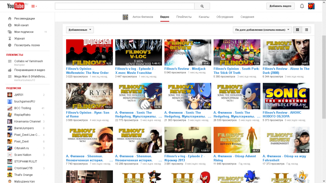Open Журнал history icon
Screen dimensions: 326x183
tap(10, 38)
